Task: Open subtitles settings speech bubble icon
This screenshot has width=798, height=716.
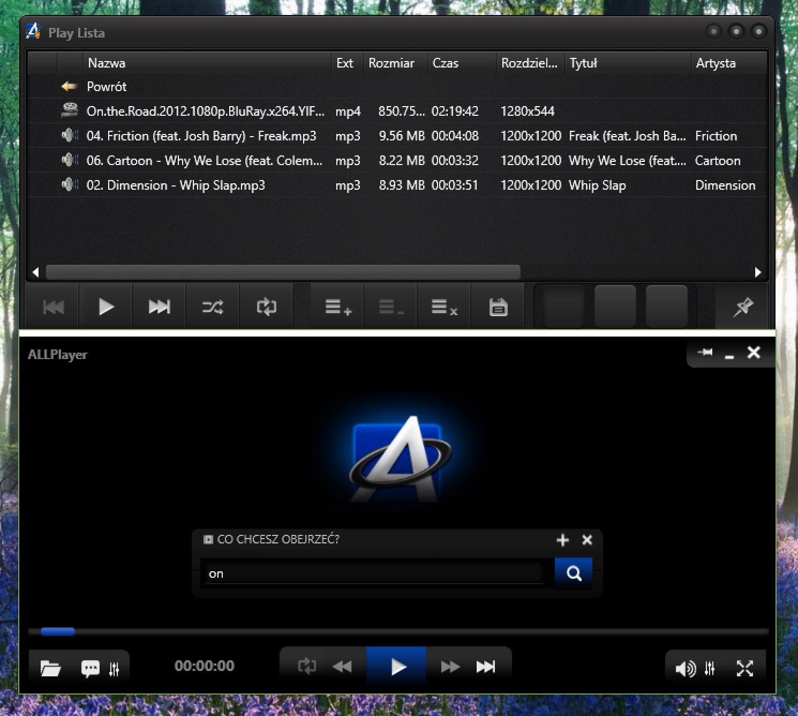Action: pyautogui.click(x=90, y=668)
